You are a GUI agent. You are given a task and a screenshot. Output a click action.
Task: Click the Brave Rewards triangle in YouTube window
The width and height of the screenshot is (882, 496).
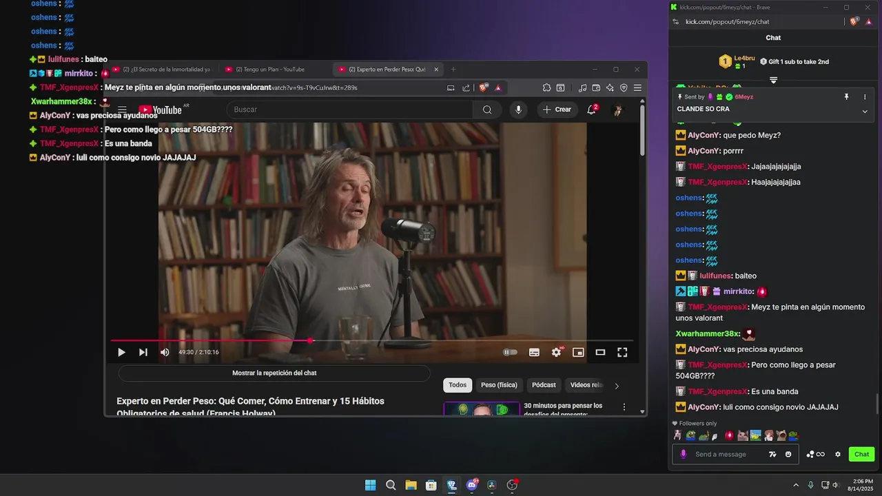pos(498,87)
